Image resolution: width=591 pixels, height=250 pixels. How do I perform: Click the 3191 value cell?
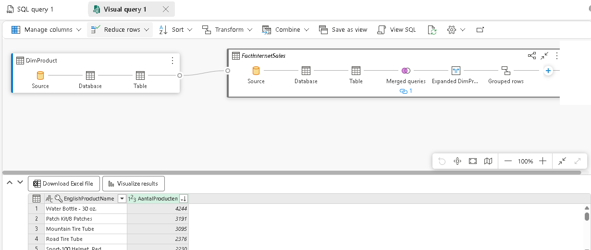pyautogui.click(x=158, y=219)
